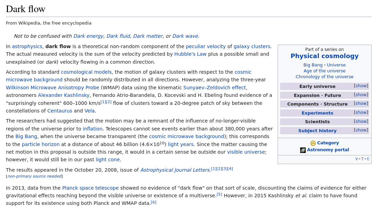Click the E (edit template) link

(368, 159)
